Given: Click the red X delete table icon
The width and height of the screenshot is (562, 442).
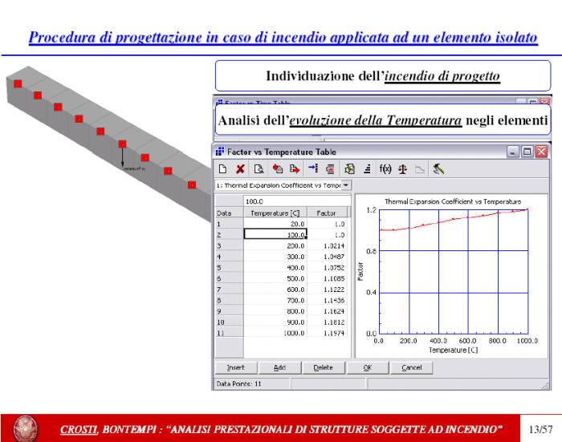Looking at the screenshot, I should click(240, 169).
